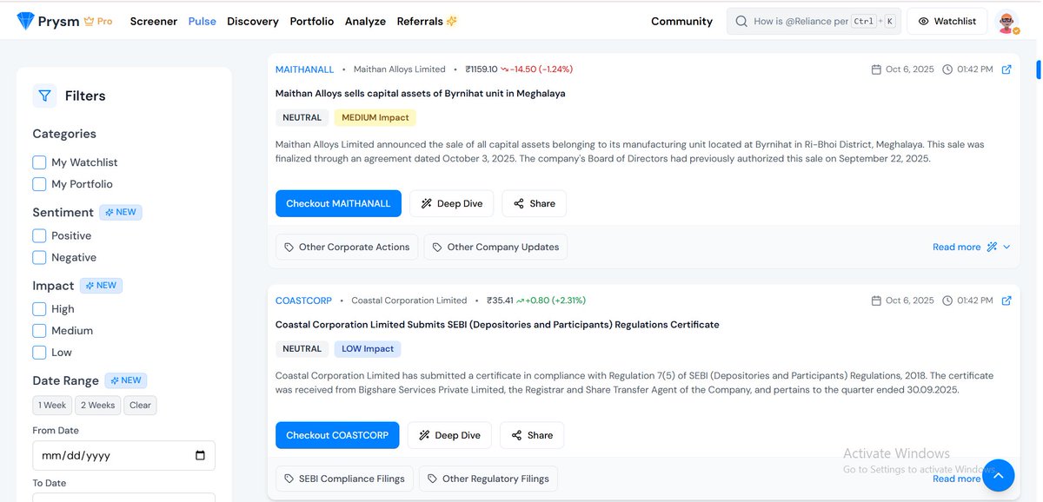Click the From Date input field
Viewport: 1043px width, 502px height.
pos(123,455)
